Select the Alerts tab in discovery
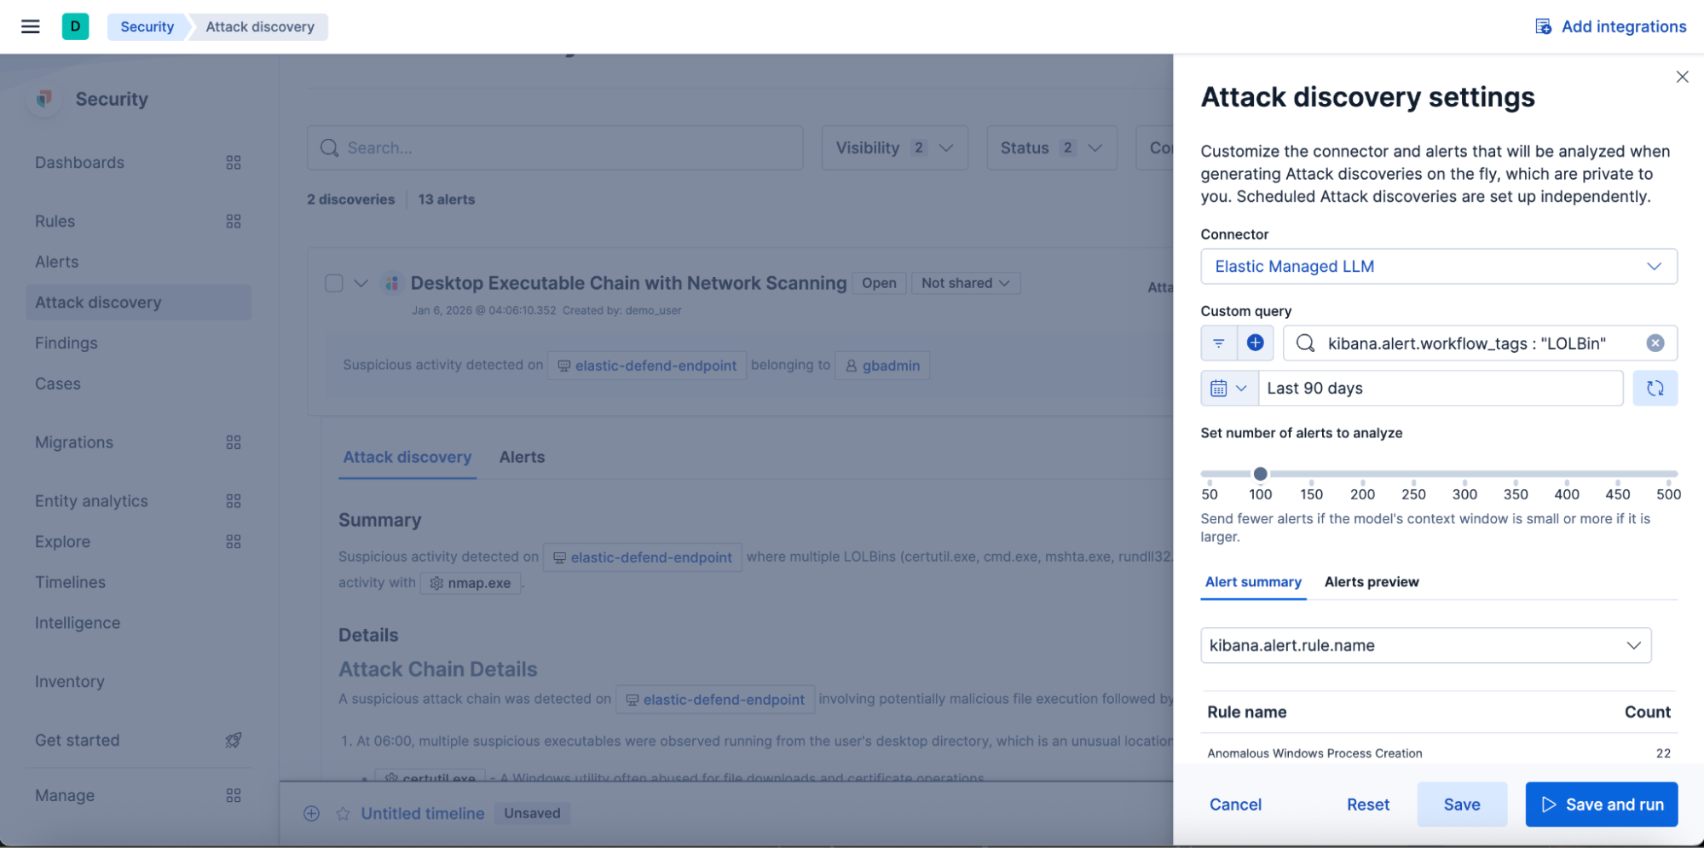Viewport: 1704px width, 848px height. (522, 457)
